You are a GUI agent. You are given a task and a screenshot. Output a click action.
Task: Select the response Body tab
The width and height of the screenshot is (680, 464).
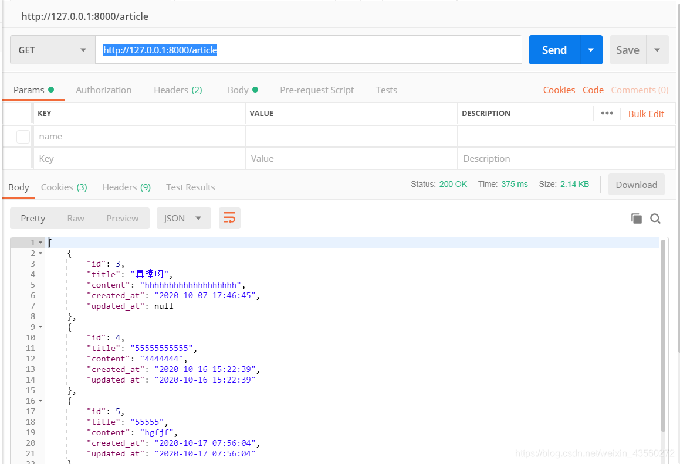(19, 187)
